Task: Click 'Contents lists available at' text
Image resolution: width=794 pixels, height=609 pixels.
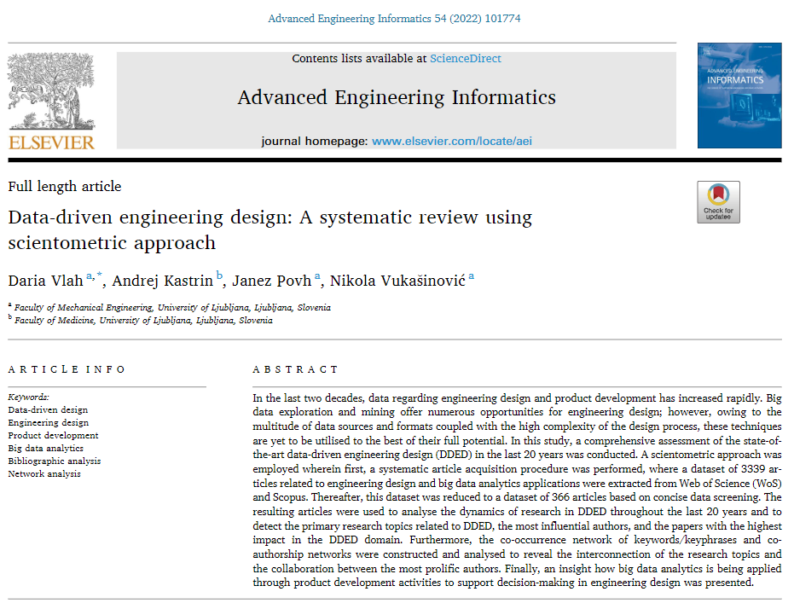Action: point(359,59)
